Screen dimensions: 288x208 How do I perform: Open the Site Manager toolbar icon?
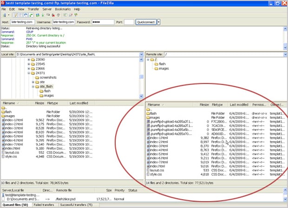(x=5, y=15)
